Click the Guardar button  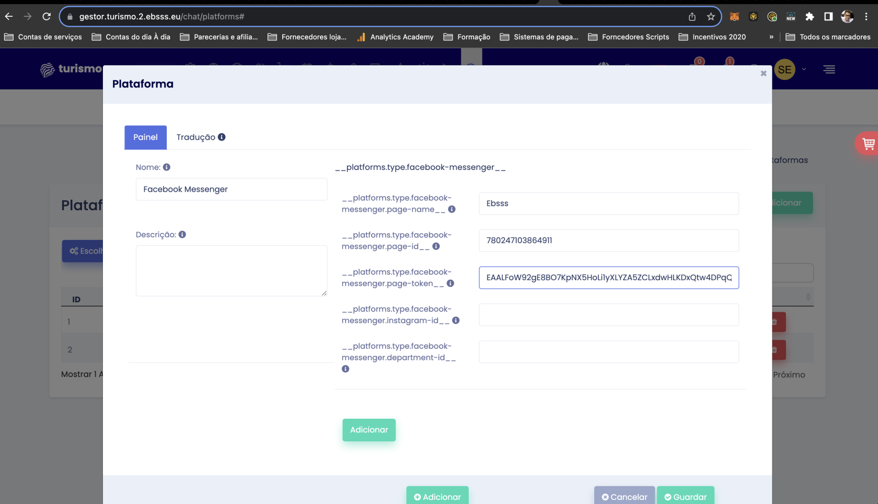click(686, 497)
